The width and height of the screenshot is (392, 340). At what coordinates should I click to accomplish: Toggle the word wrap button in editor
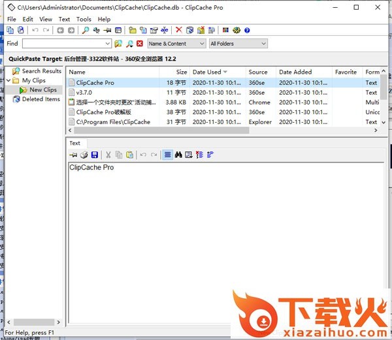click(167, 155)
